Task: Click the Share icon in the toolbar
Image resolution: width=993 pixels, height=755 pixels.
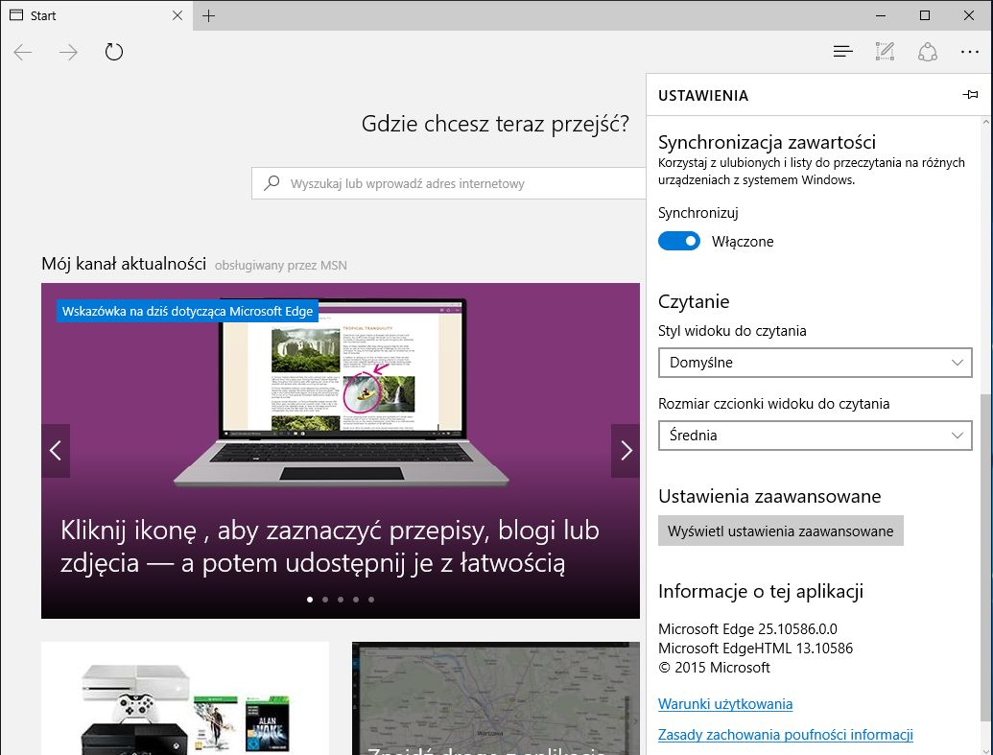Action: pyautogui.click(x=927, y=51)
